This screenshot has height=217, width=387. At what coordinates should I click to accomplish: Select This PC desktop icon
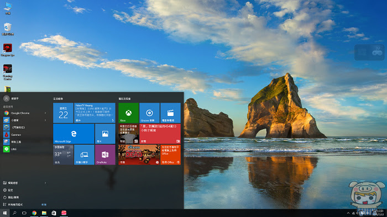(8, 8)
